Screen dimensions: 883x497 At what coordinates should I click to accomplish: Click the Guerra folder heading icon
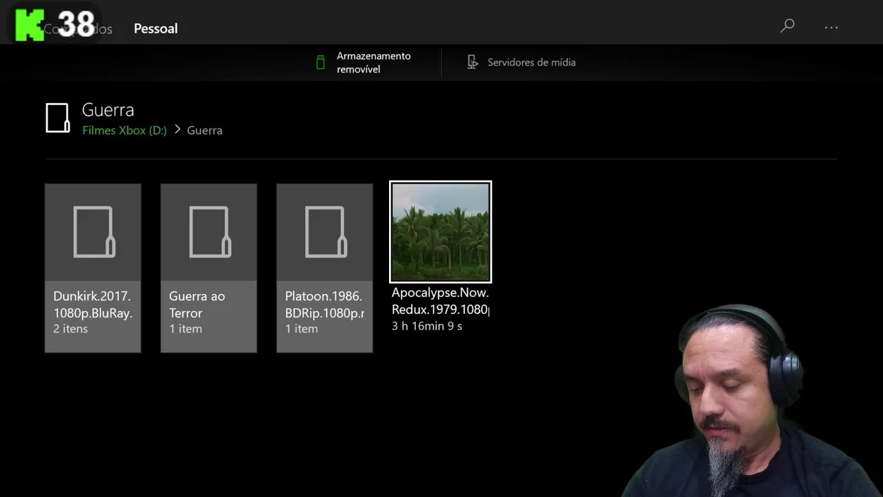pos(57,118)
